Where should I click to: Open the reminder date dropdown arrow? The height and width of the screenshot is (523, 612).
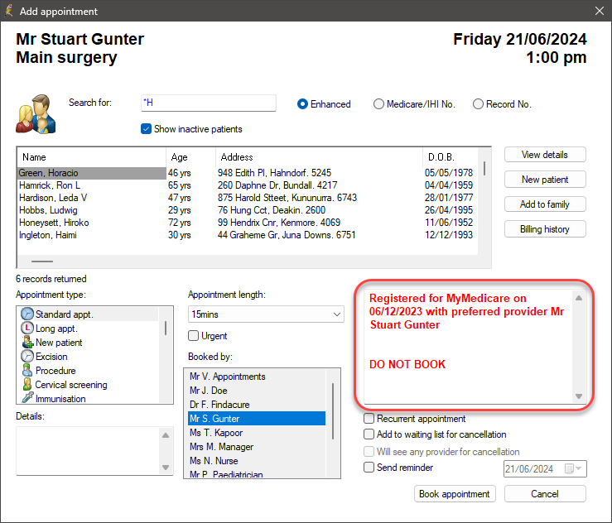tap(578, 468)
